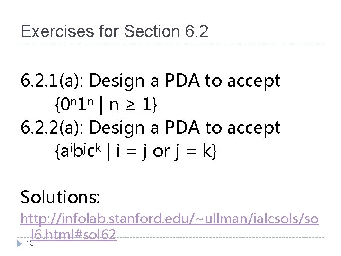Click the 6.2.2(a) exercise label
The width and height of the screenshot is (341, 256).
coord(52,128)
